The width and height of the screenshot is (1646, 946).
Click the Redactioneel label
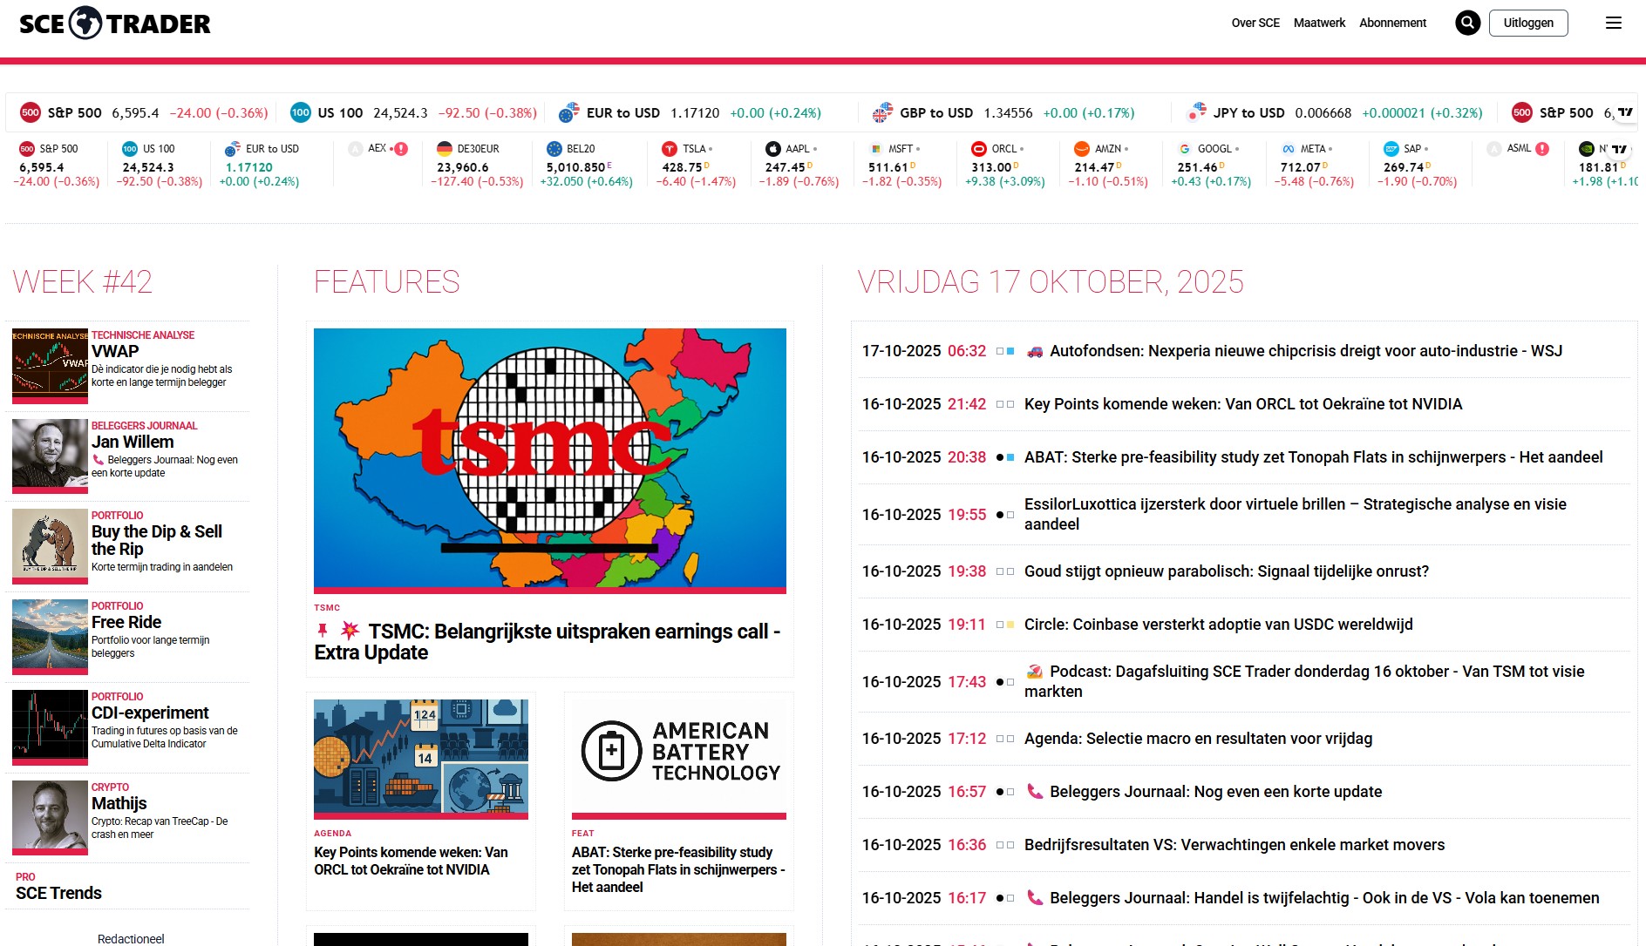(x=131, y=939)
